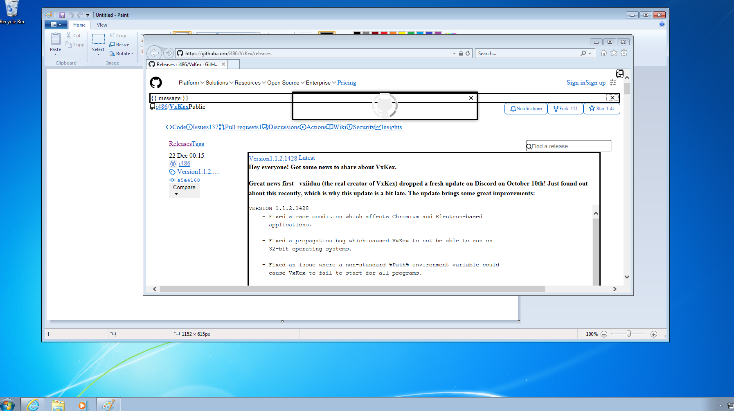This screenshot has width=734, height=411.
Task: Open the search provider dropdown arrow
Action: pos(590,54)
